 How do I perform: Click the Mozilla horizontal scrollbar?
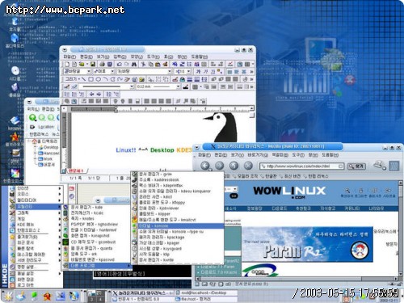297,279
